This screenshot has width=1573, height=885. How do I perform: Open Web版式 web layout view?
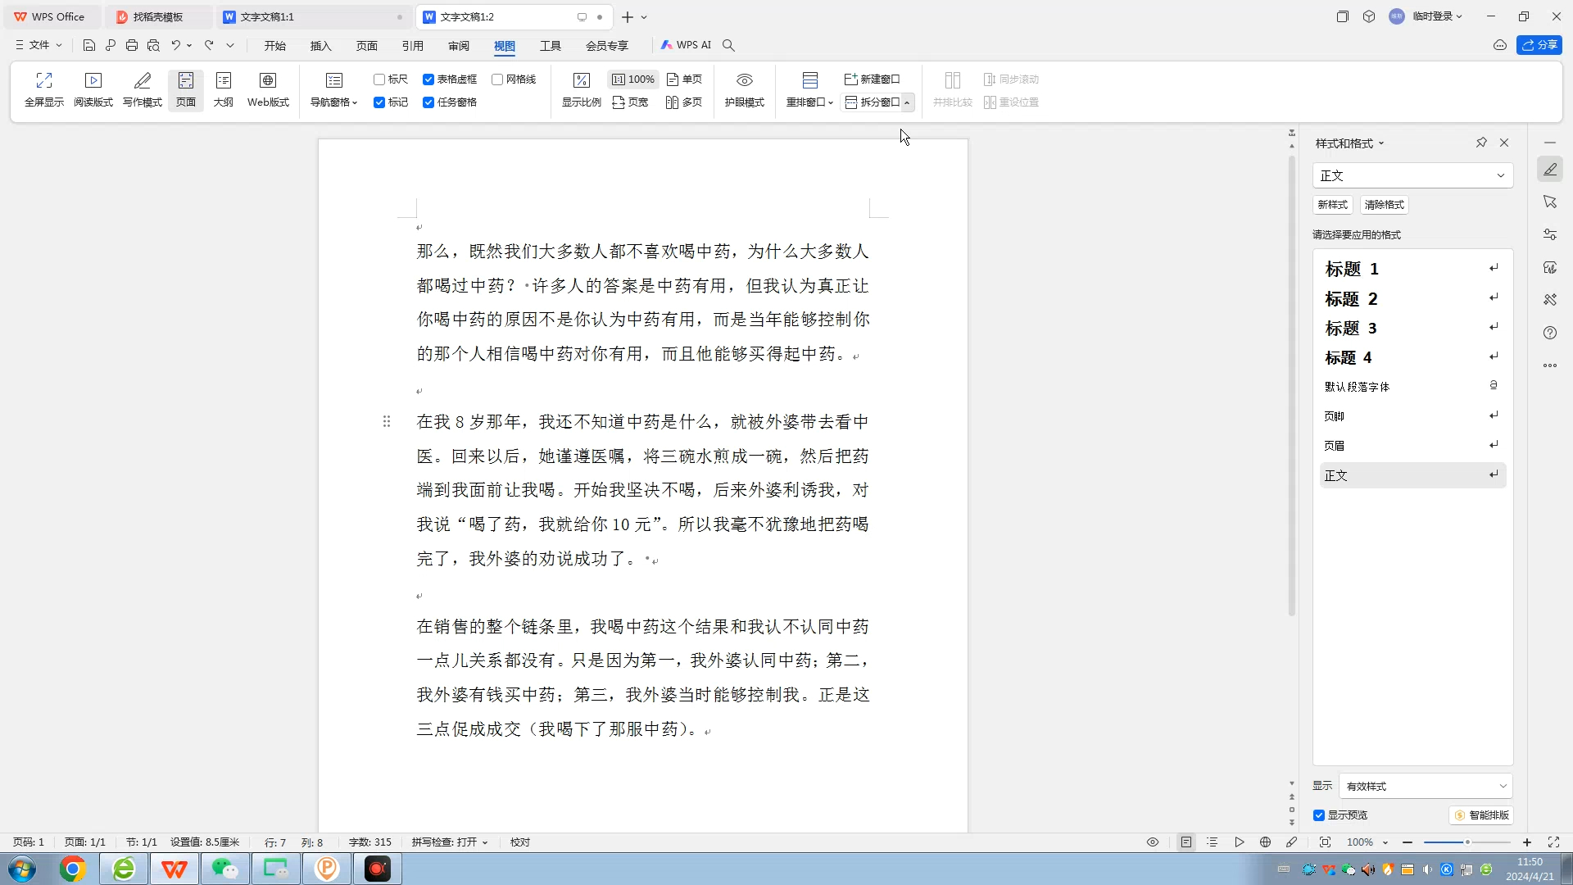(268, 88)
